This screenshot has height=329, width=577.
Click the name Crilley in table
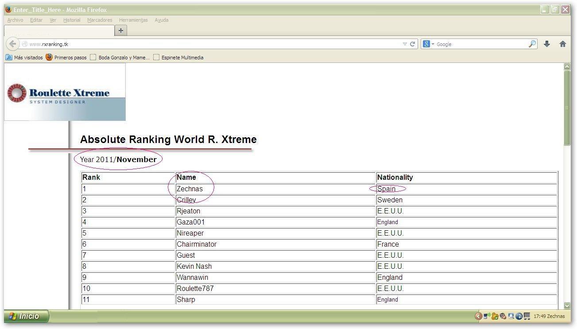pos(186,200)
